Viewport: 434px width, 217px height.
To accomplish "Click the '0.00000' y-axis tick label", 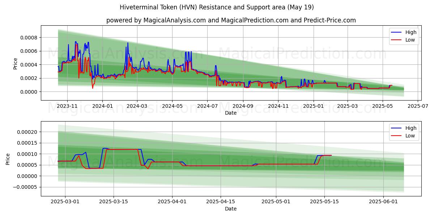I will (x=28, y=176).
